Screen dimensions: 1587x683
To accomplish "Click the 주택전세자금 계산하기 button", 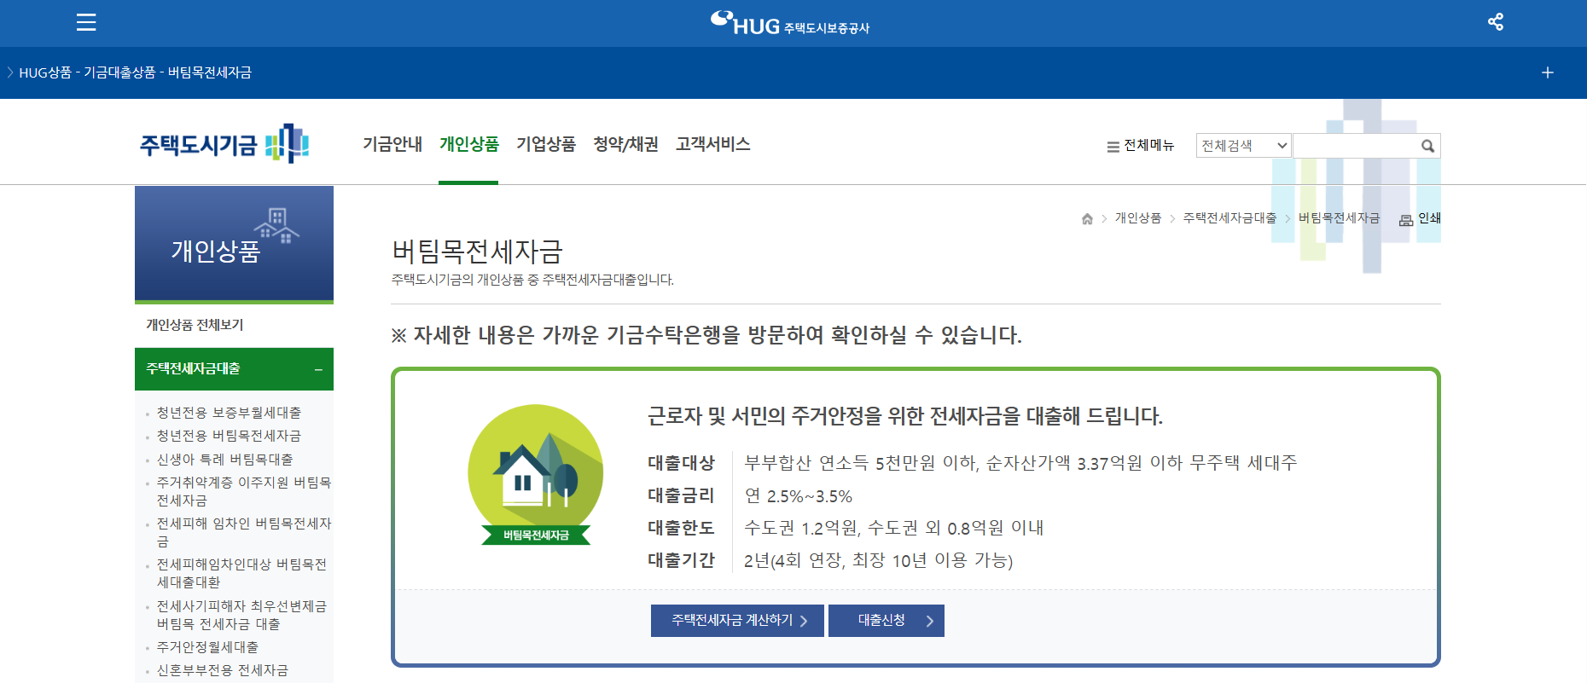I will click(737, 621).
